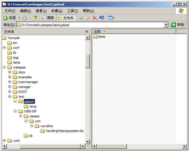Viewport: 189px width, 151px height.
Task: Toggle the Folders (文件夹) pane button
Action: pyautogui.click(x=66, y=18)
